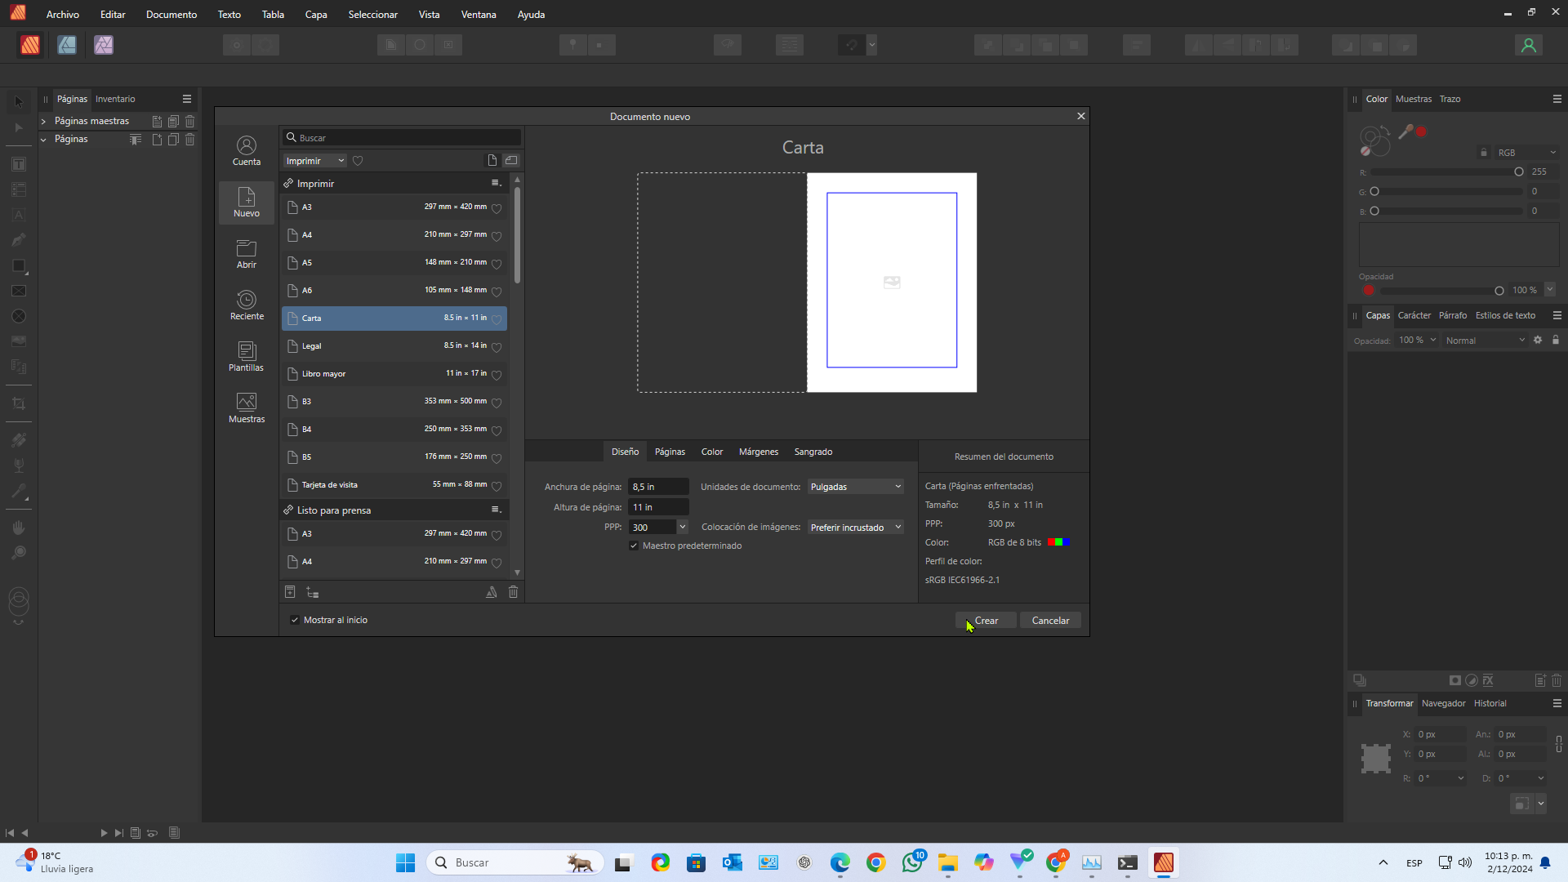Switch to Affinity Photo persona icon
This screenshot has width=1568, height=882.
104,45
